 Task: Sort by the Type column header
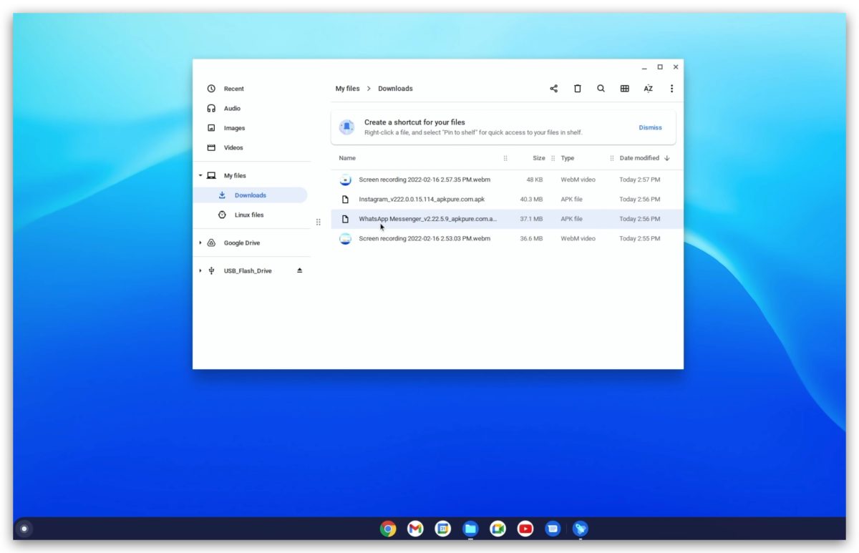[568, 158]
